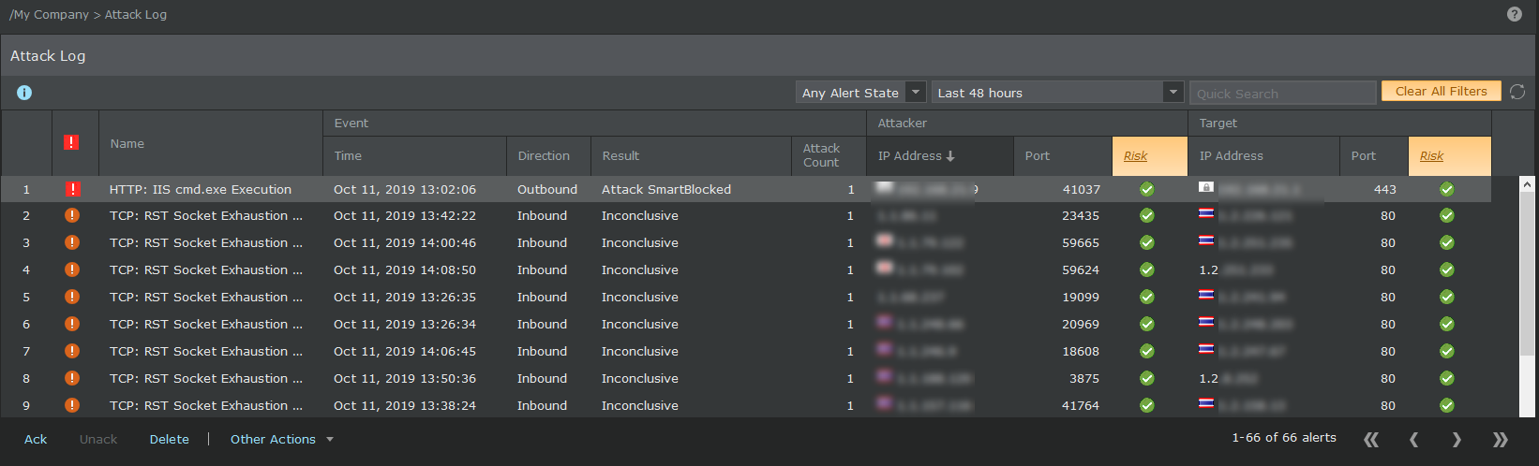Viewport: 1539px width, 466px height.
Task: Click target lock icon in row 1
Action: pyautogui.click(x=1206, y=187)
